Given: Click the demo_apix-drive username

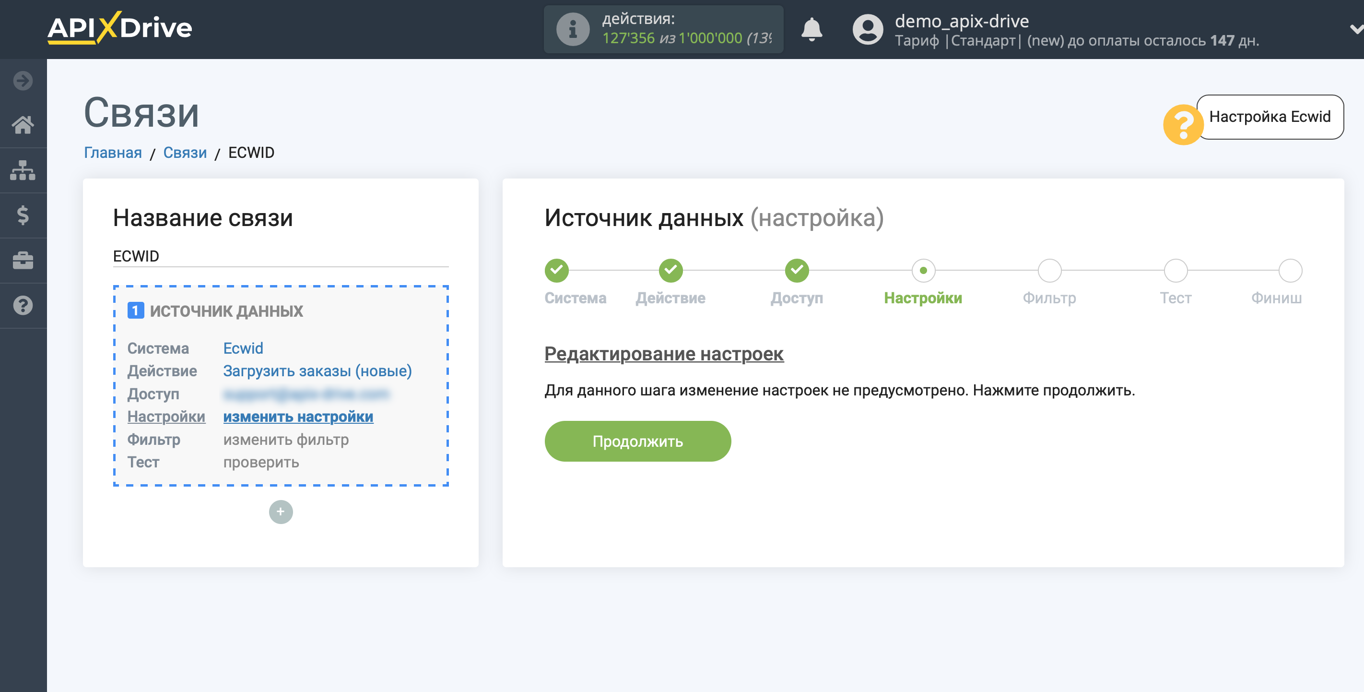Looking at the screenshot, I should pos(962,21).
